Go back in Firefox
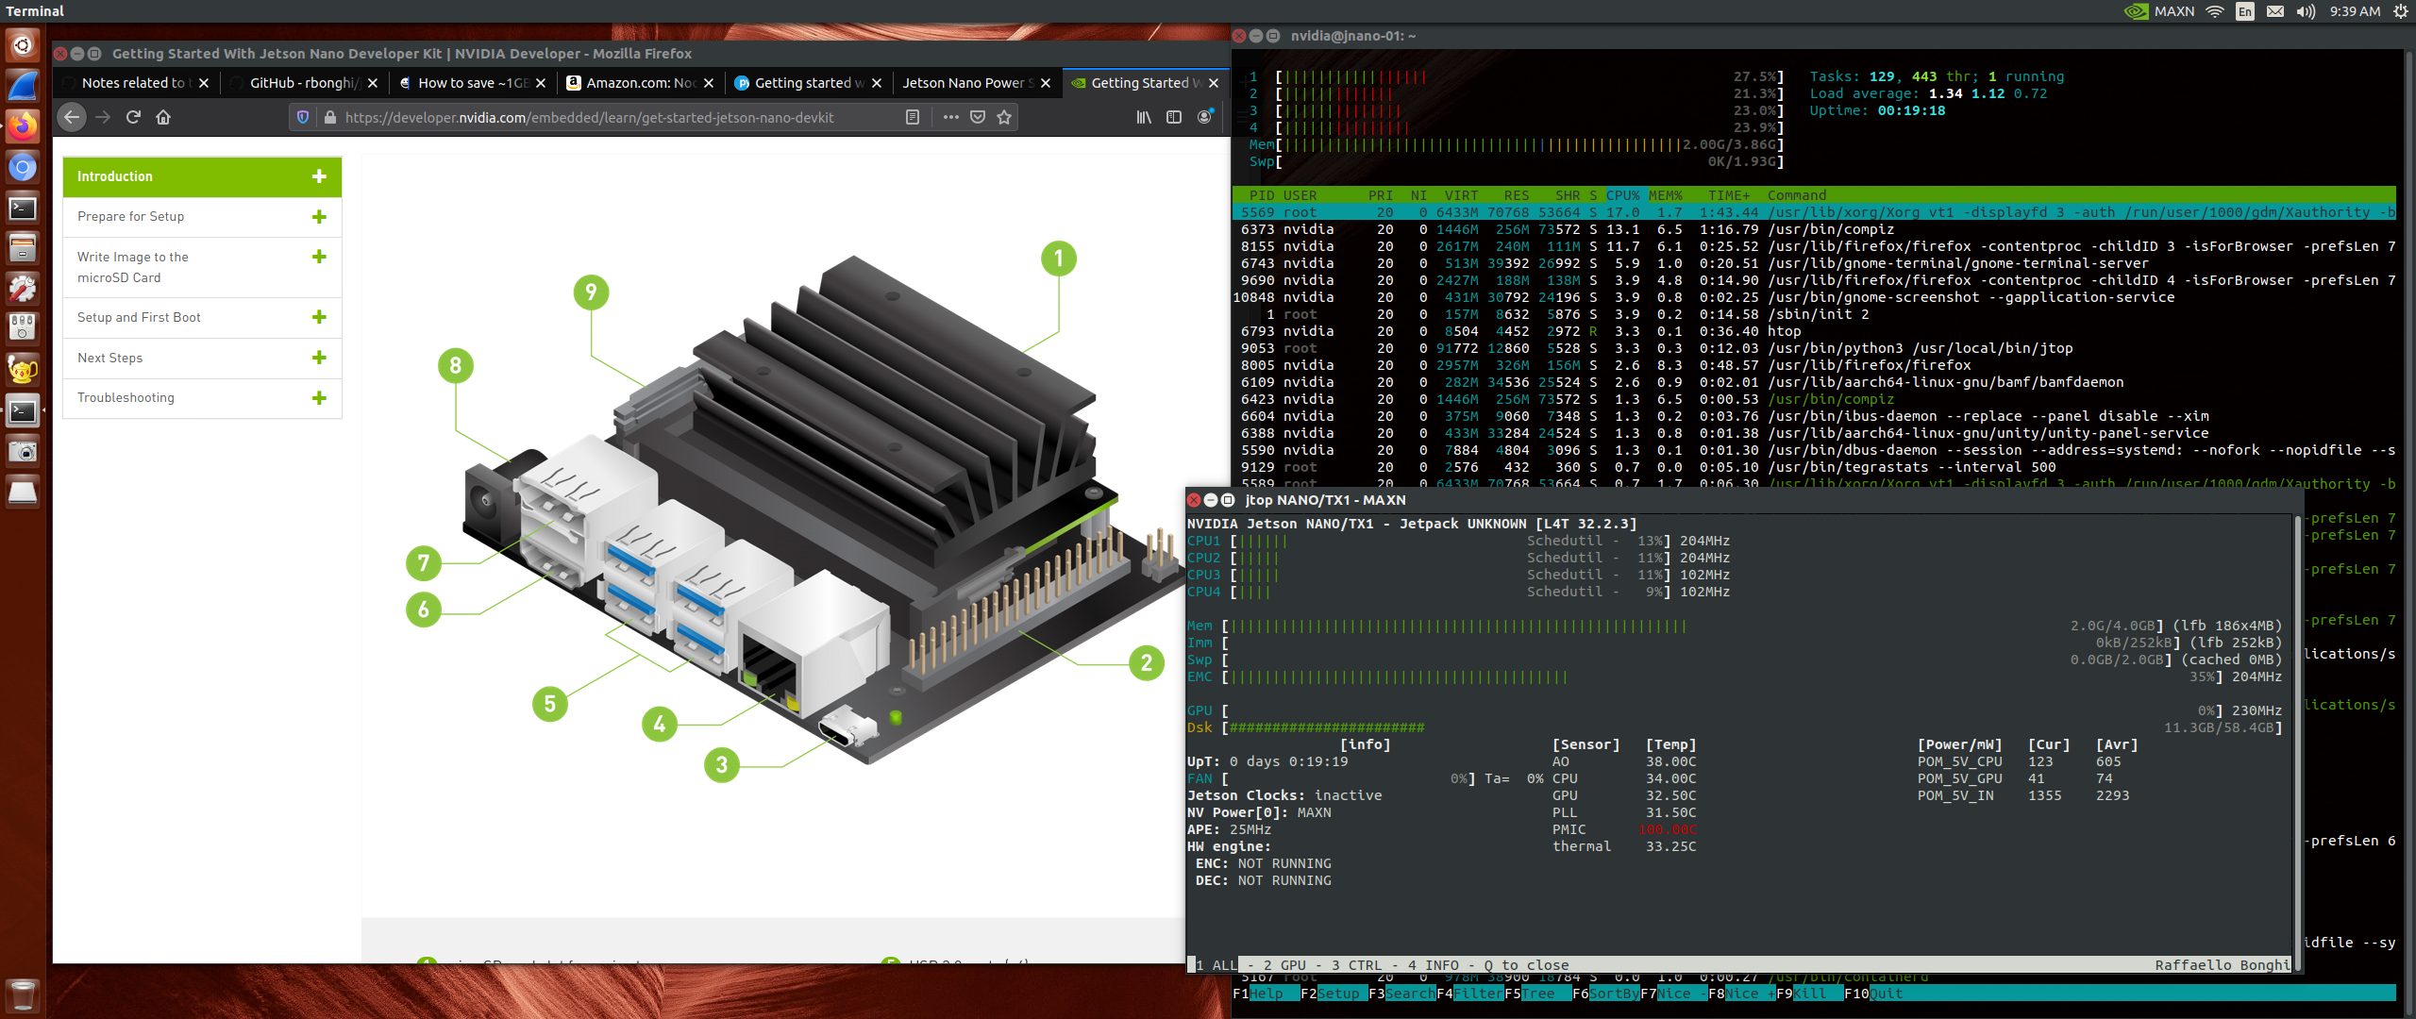Image resolution: width=2416 pixels, height=1019 pixels. (x=72, y=117)
